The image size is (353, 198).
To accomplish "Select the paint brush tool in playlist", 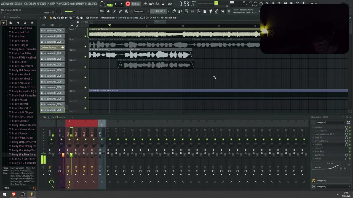I will click(55, 18).
